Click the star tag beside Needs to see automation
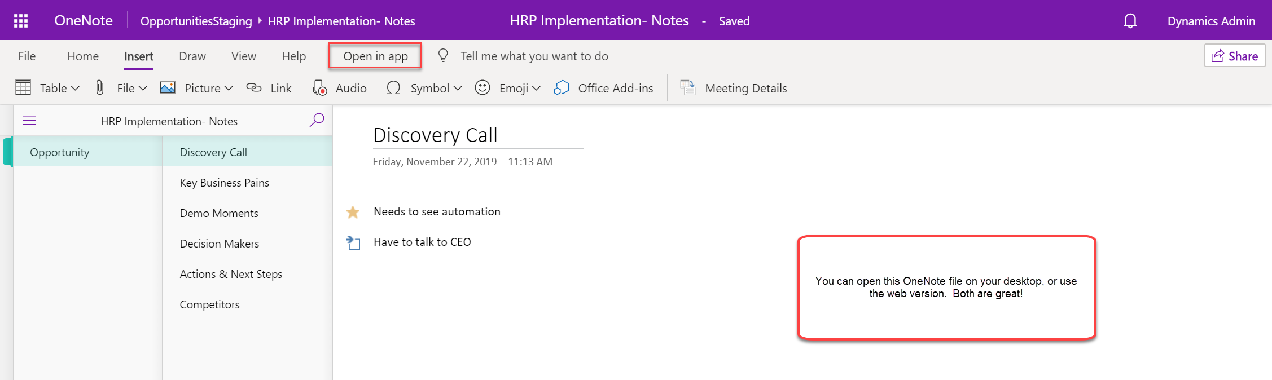This screenshot has height=380, width=1272. click(353, 212)
